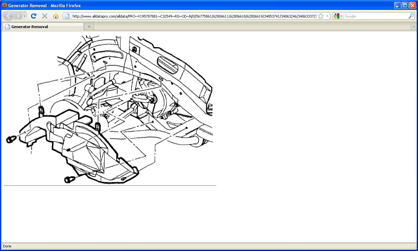418x251 pixels.
Task: Go back to the previous page
Action: (x=8, y=16)
